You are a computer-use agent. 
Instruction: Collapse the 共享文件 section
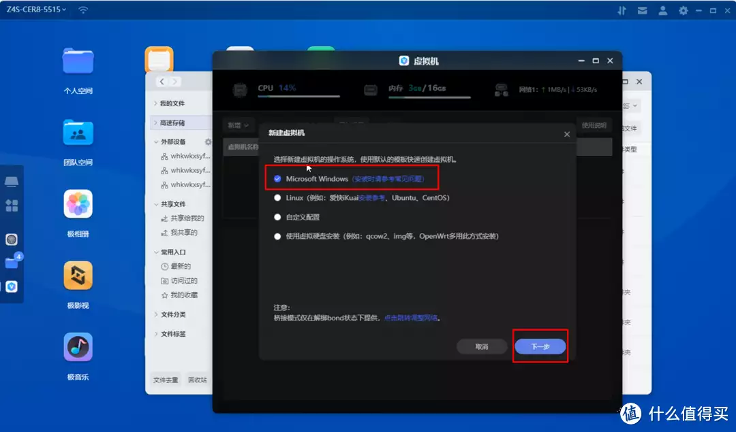click(x=156, y=204)
